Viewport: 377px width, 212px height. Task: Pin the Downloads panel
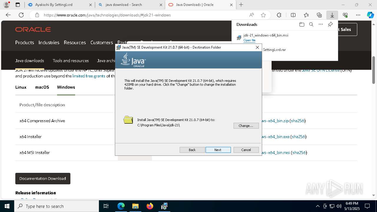pos(330,24)
